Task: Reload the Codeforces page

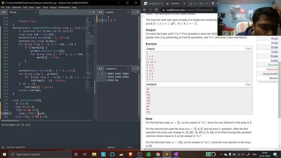Action: 156,10
